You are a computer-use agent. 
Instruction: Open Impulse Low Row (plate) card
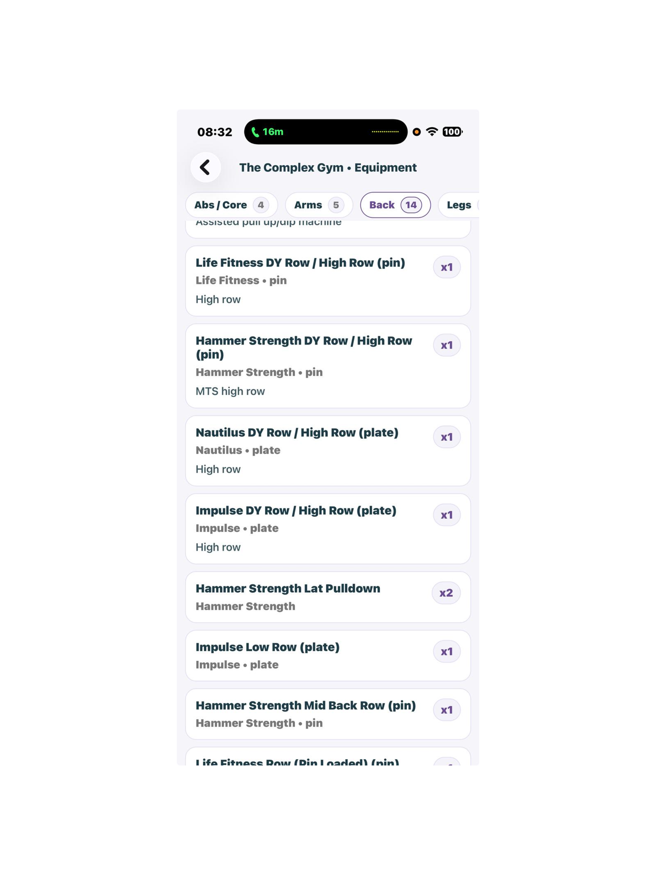pos(328,656)
